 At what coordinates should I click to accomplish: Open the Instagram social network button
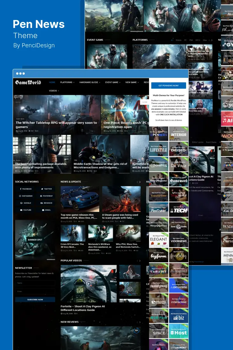26,196
